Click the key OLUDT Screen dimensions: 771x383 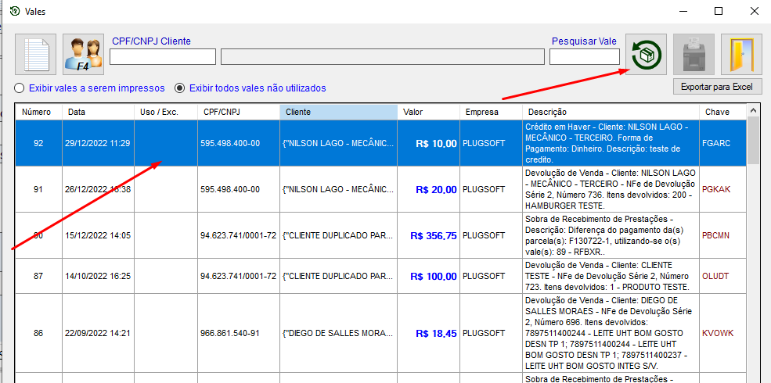715,276
